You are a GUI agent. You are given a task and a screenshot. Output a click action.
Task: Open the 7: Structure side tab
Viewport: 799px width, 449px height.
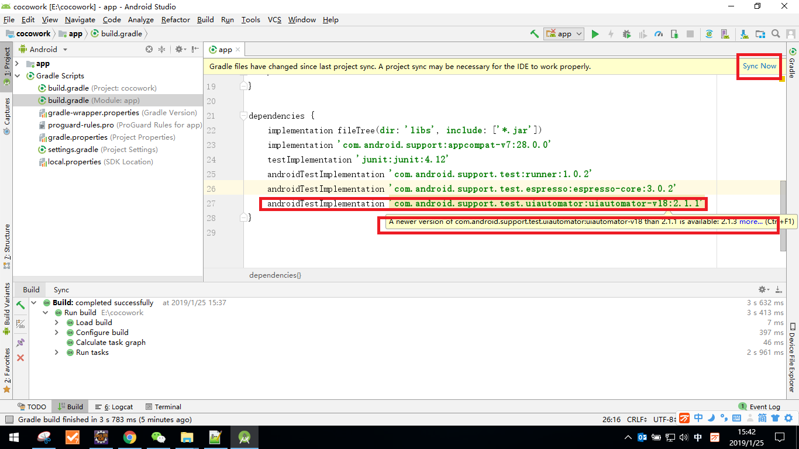tap(6, 246)
